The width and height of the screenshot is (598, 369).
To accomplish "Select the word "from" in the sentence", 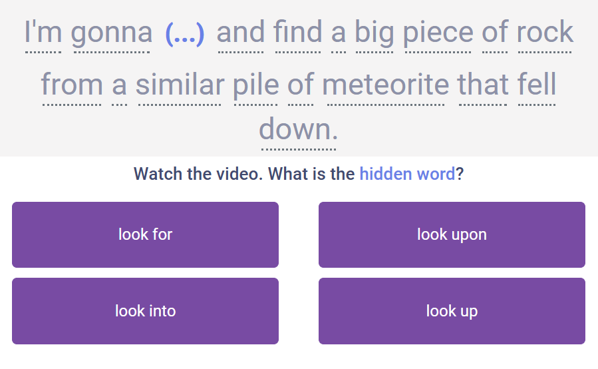I will [x=72, y=85].
